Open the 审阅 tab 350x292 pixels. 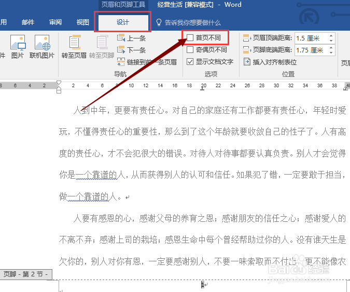pyautogui.click(x=55, y=22)
